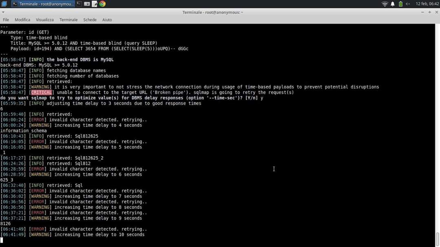
Task: Open the notifications bell icon
Action: pyautogui.click(x=393, y=4)
